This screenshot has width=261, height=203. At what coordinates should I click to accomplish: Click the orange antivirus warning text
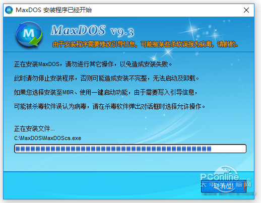(x=145, y=44)
